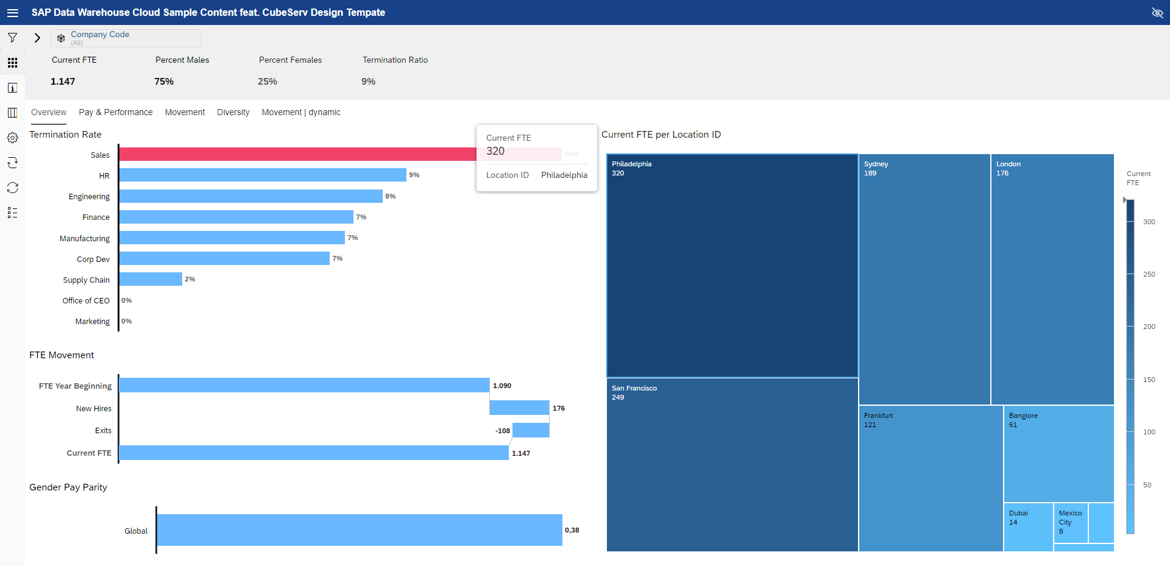Switch to the Pay & Performance tab
The image size is (1170, 566).
click(x=116, y=112)
